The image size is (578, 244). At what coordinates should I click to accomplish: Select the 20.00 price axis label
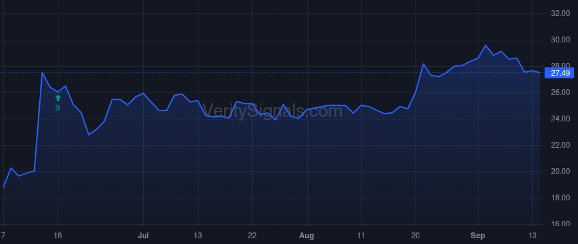pos(560,171)
